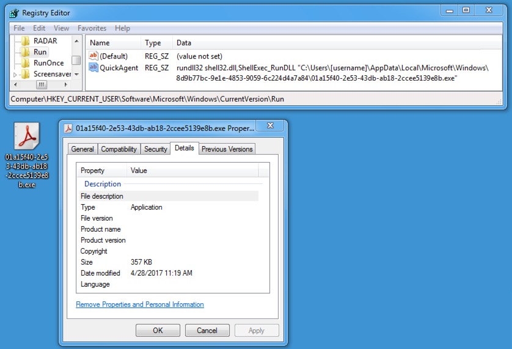512x349 pixels.
Task: Click the Screensaver folder icon
Action: tap(26, 74)
